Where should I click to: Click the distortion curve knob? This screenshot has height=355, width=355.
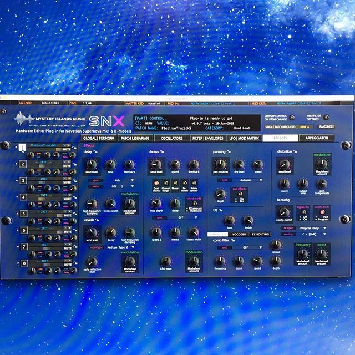point(285,184)
